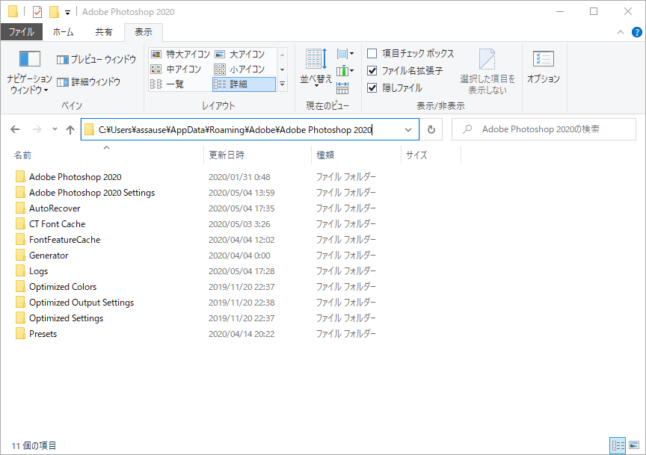646x455 pixels.
Task: Click Hide selected items button
Action: point(487,72)
